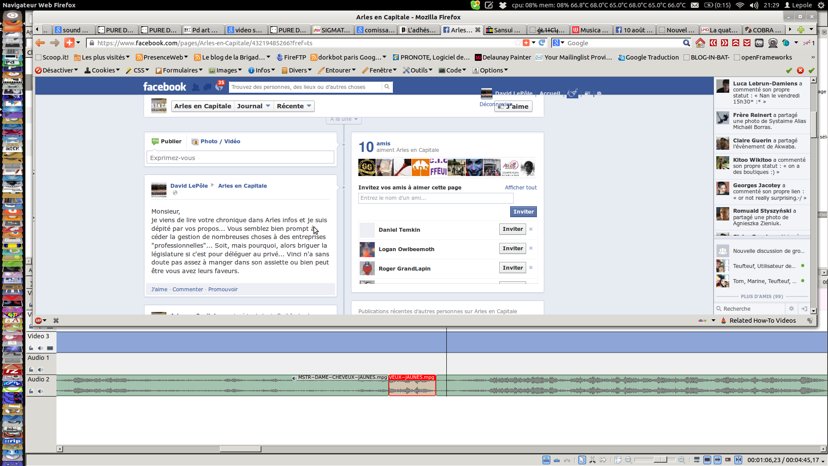Invite Logan Owlbeemoth to the page
The image size is (828, 466).
coord(512,249)
